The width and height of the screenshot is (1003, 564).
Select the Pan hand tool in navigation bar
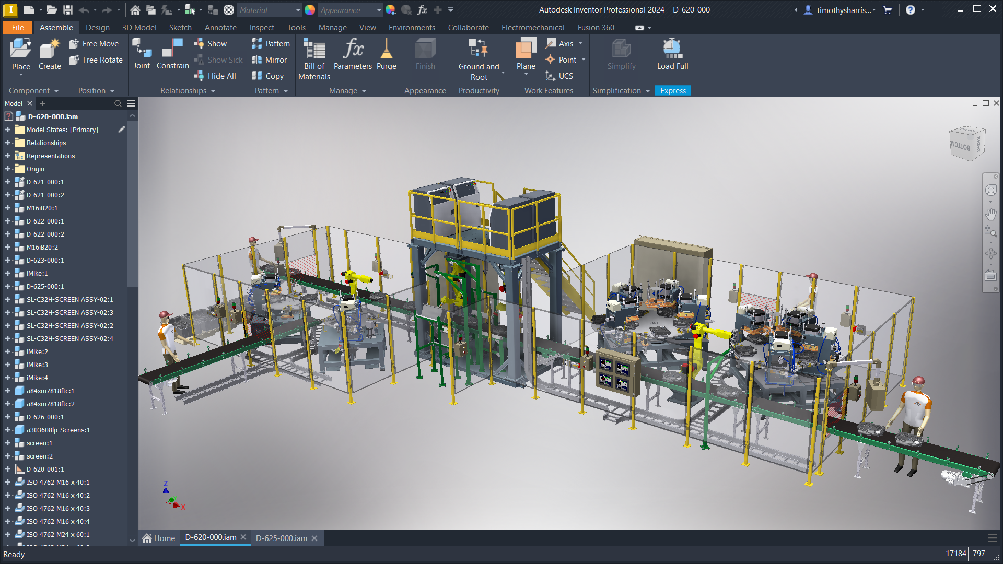990,214
